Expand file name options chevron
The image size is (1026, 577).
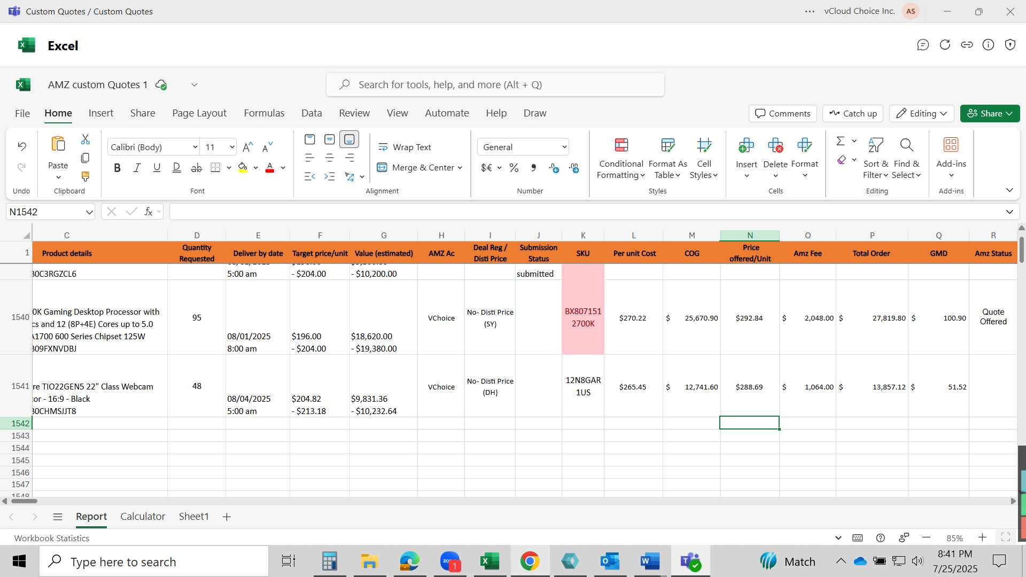click(x=195, y=85)
